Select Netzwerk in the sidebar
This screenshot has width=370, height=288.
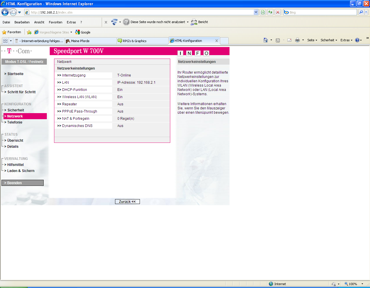coord(25,116)
